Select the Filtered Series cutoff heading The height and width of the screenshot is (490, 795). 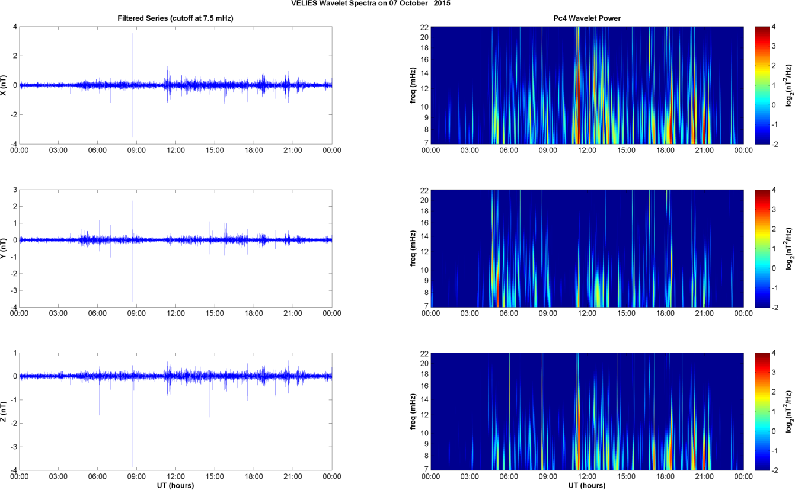click(x=175, y=18)
